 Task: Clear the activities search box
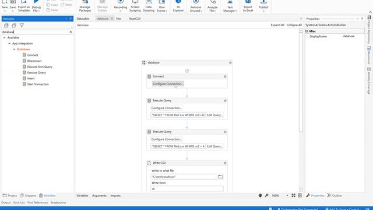tap(71, 32)
